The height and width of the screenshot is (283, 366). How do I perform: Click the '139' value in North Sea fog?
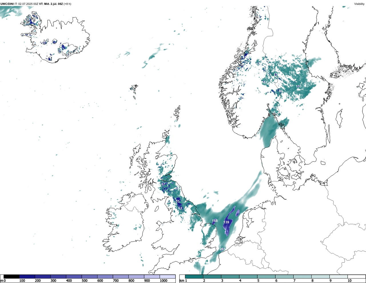(226, 222)
